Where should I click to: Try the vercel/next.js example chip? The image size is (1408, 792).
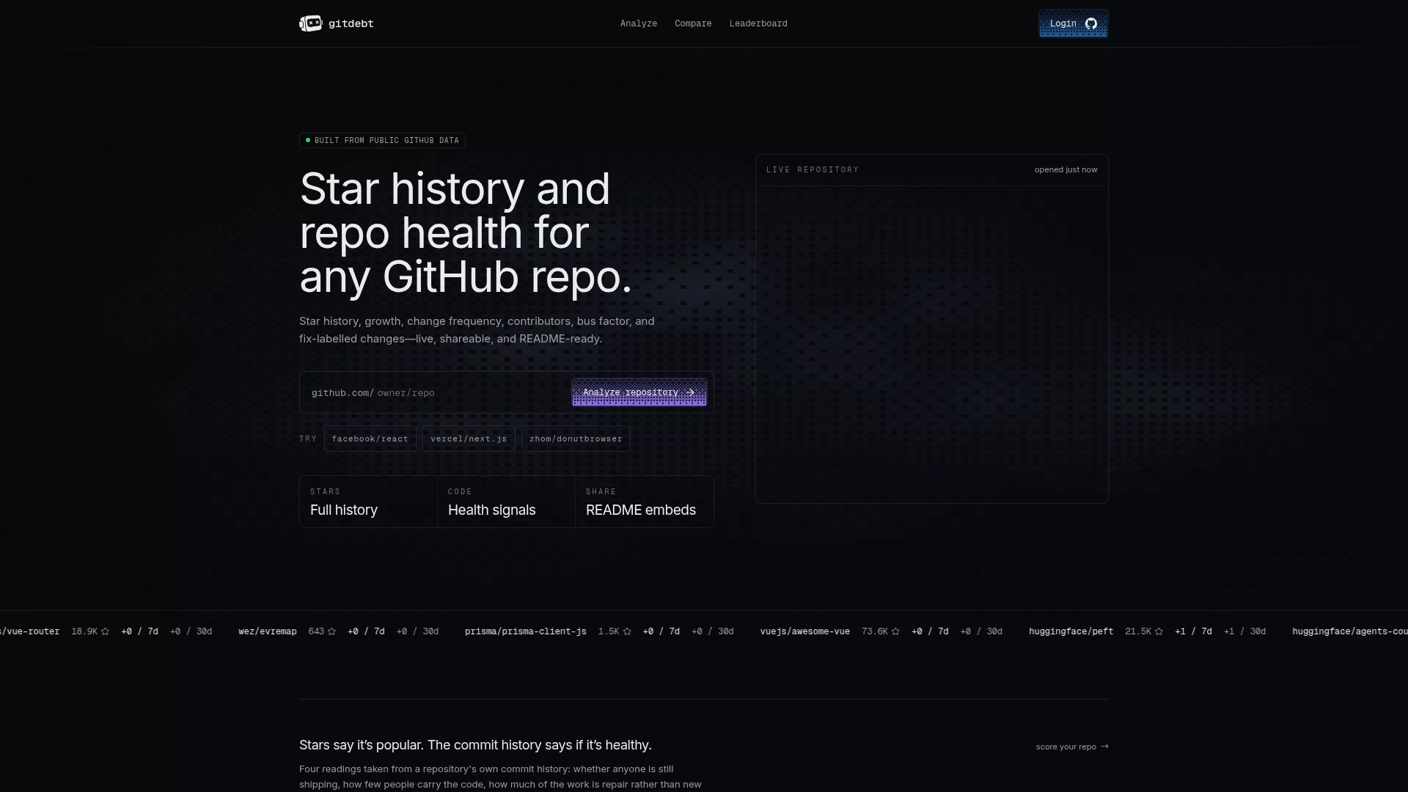click(x=469, y=439)
